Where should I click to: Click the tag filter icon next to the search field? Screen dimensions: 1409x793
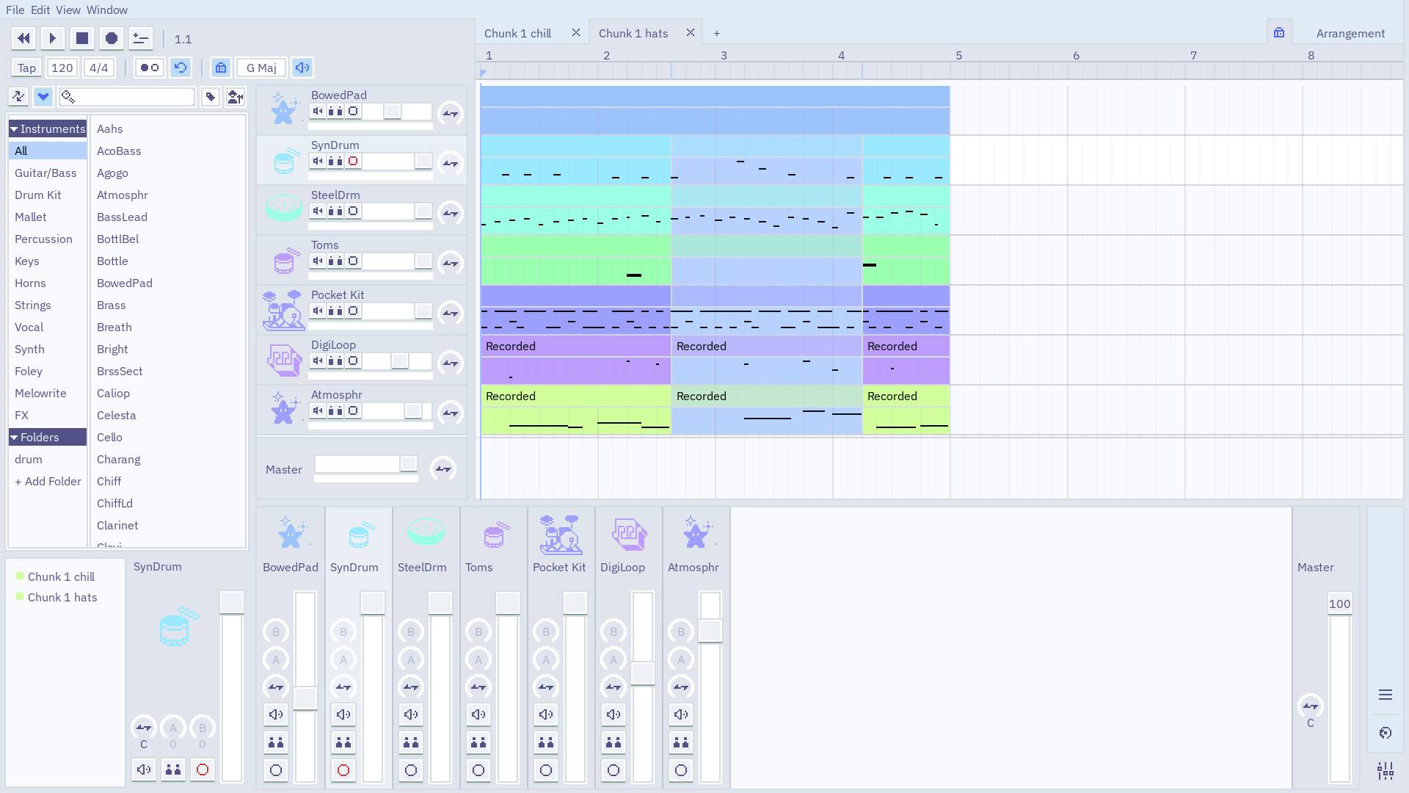[x=211, y=96]
